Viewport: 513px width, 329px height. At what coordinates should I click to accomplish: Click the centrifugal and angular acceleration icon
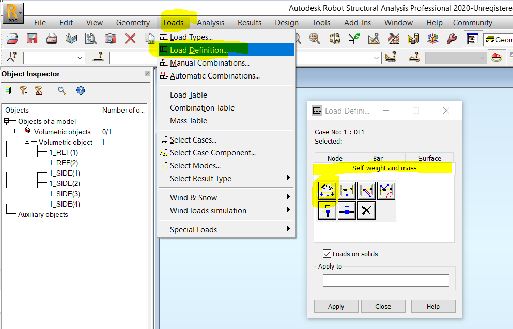coord(386,191)
